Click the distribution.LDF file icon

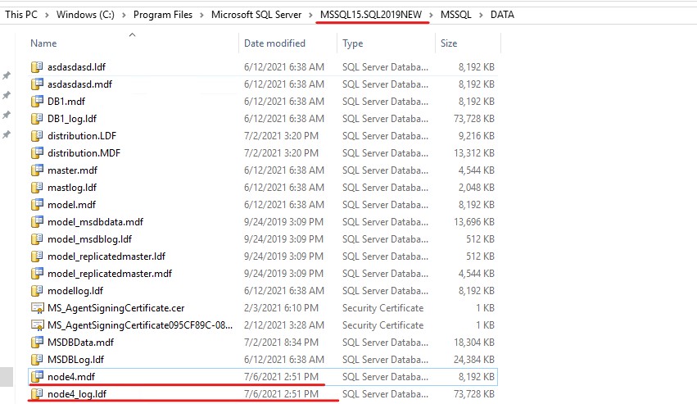tap(37, 136)
